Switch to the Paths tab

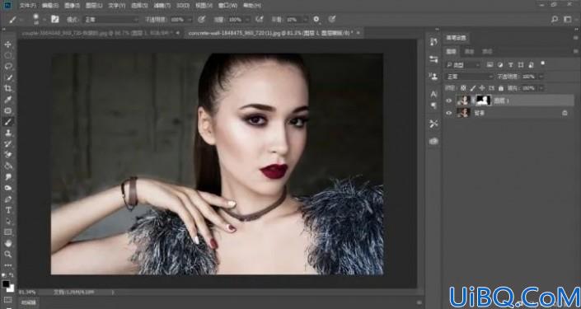click(x=487, y=51)
